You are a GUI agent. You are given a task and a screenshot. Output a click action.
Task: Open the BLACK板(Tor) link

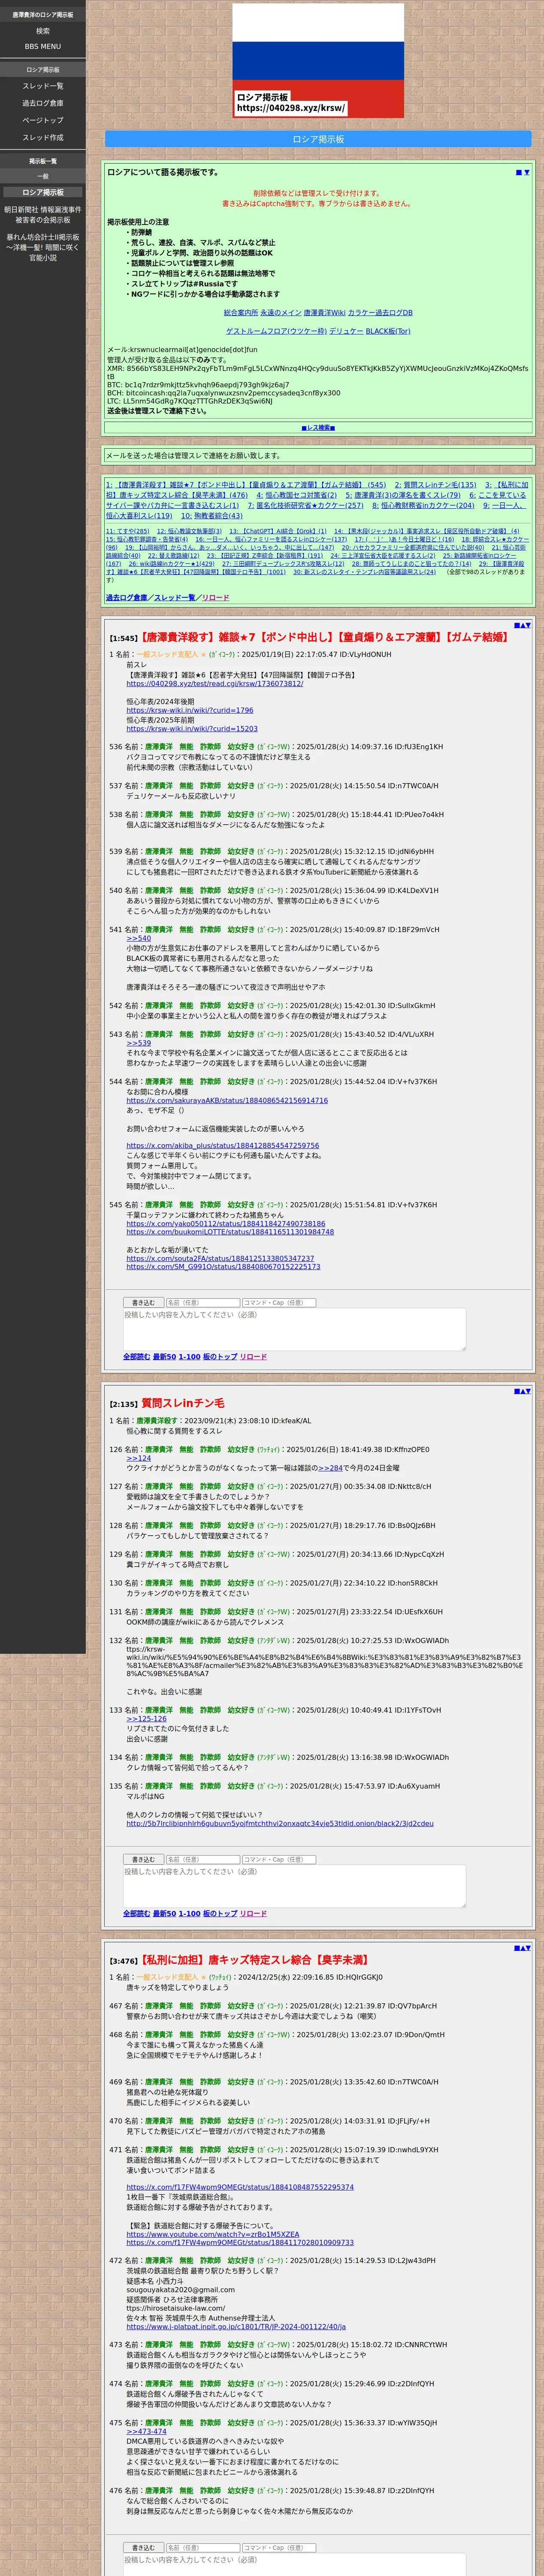tap(388, 331)
